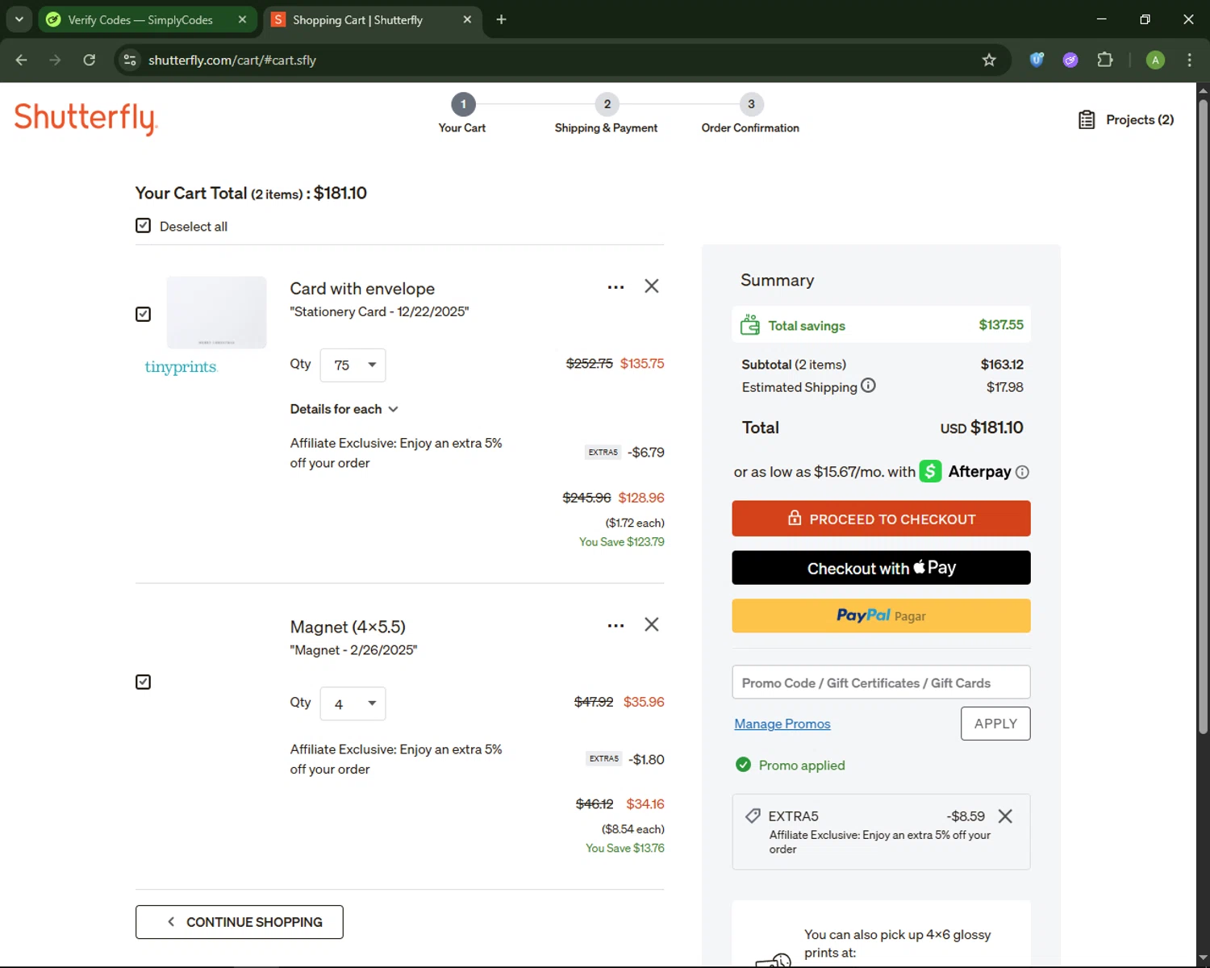Image resolution: width=1210 pixels, height=968 pixels.
Task: Open the quantity dropdown showing 75
Action: tap(353, 365)
